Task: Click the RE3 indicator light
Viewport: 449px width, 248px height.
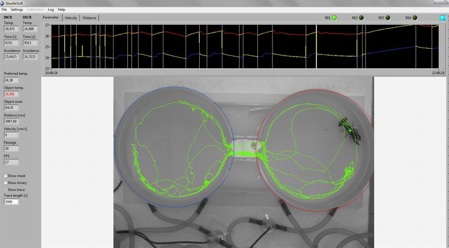Action: tap(388, 18)
